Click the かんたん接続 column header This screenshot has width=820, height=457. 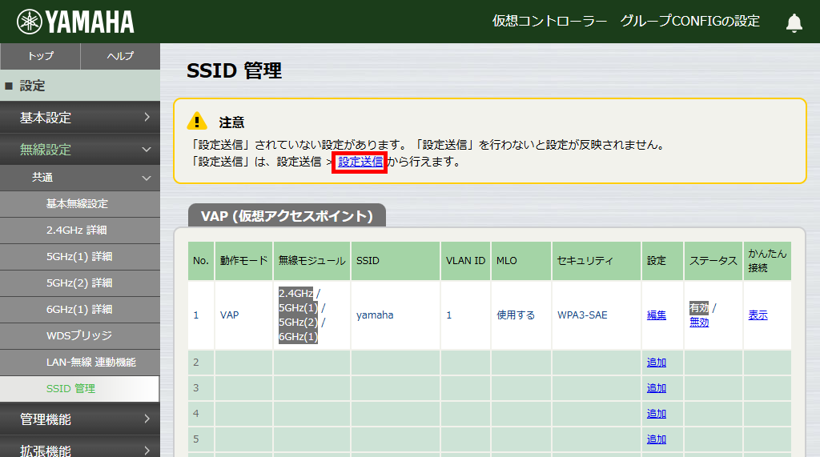[x=767, y=260]
